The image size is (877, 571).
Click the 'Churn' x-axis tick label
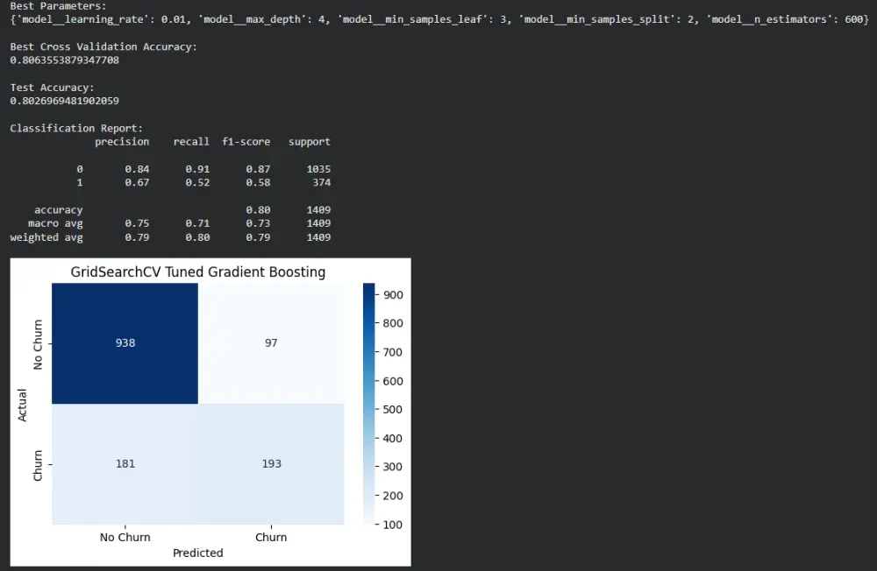click(x=271, y=538)
